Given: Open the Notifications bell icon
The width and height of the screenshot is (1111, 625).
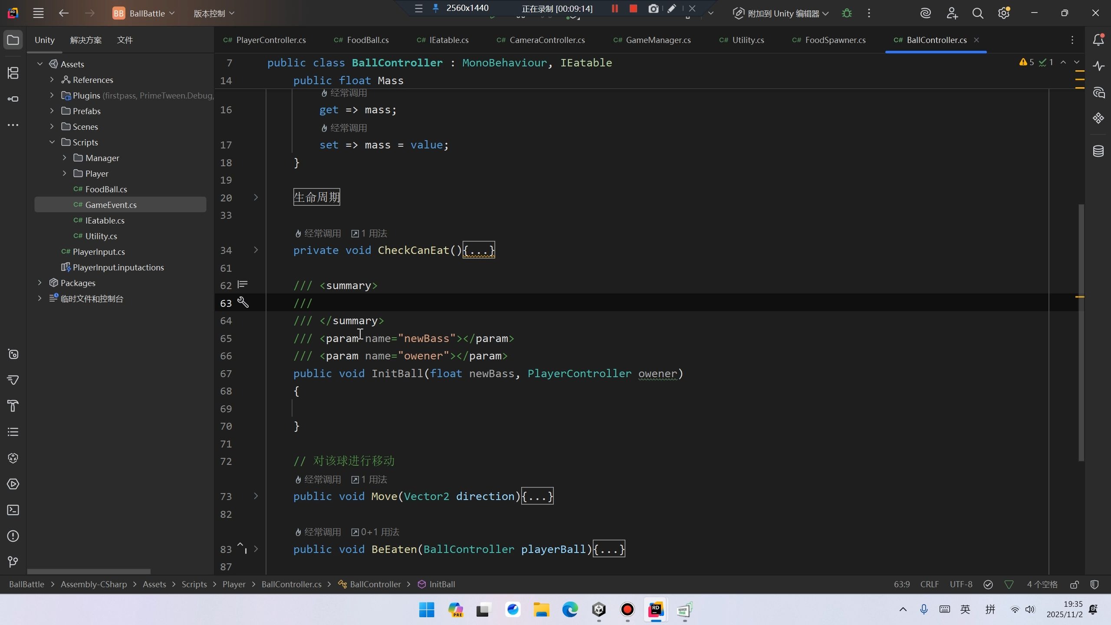Looking at the screenshot, I should click(x=1098, y=40).
